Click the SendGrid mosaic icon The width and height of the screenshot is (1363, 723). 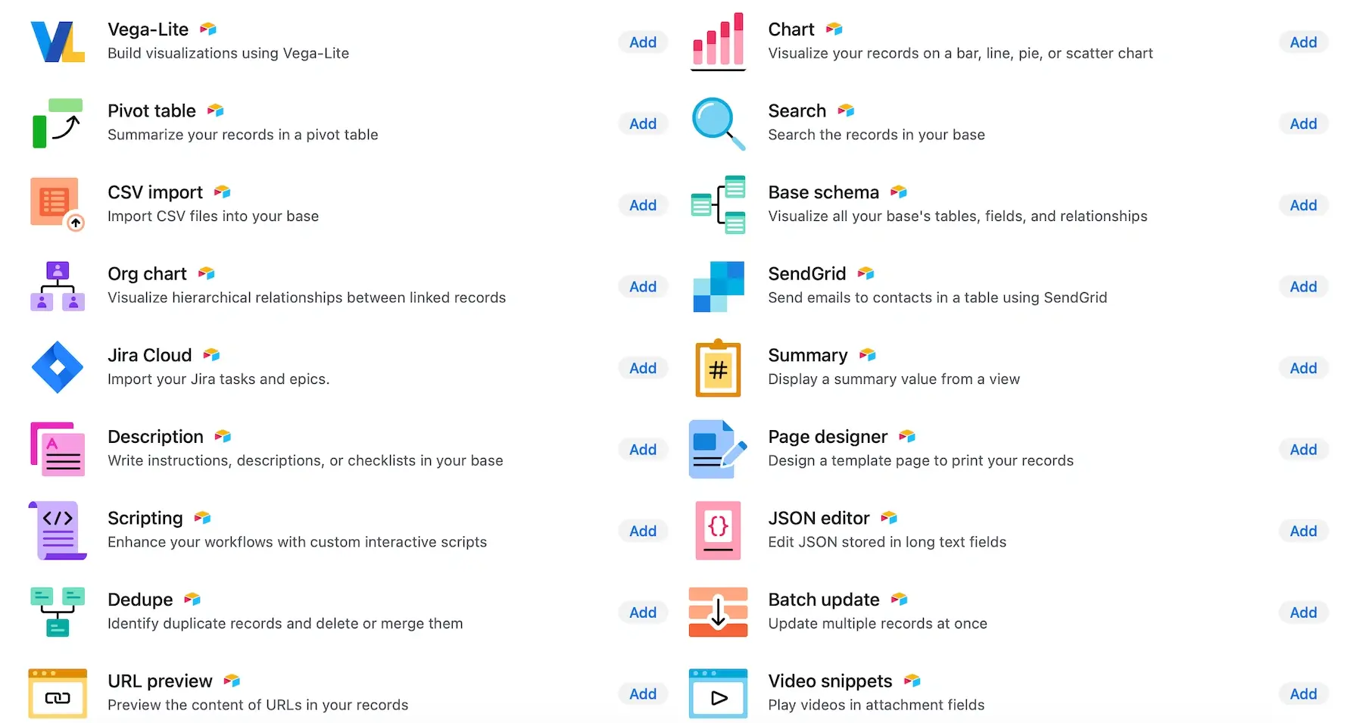(718, 286)
